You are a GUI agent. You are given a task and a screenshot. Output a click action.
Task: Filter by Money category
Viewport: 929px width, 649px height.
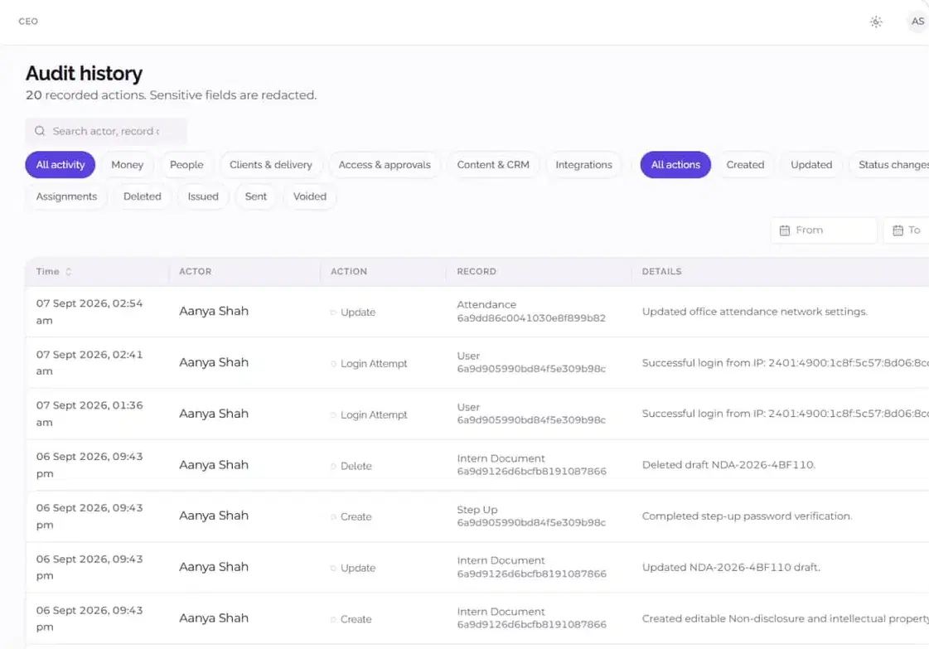click(128, 165)
